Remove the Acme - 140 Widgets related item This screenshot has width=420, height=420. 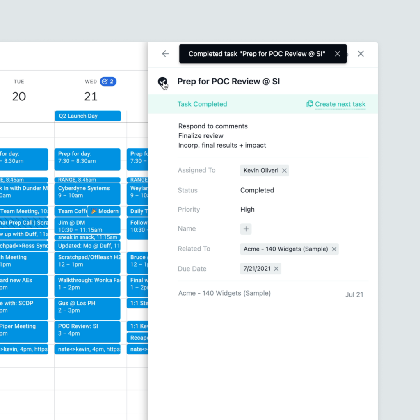click(x=334, y=249)
